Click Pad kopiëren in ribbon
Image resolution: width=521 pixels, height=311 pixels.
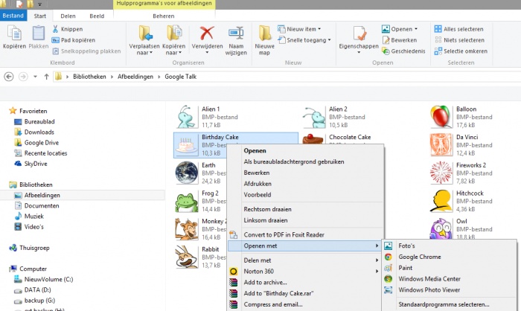[74, 40]
